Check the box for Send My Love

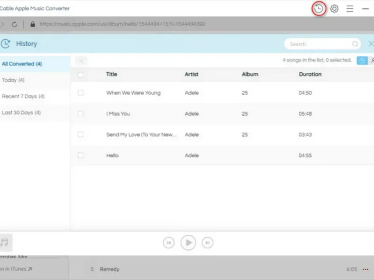click(80, 134)
